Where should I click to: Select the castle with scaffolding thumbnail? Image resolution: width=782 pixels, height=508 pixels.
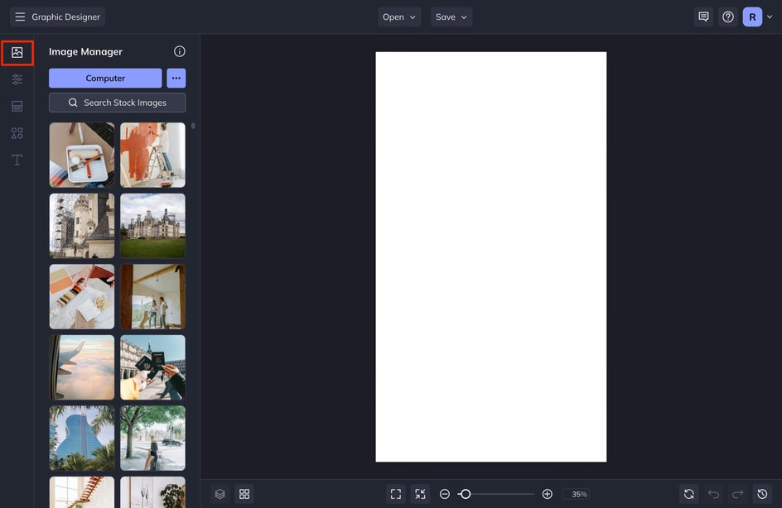[x=82, y=226]
